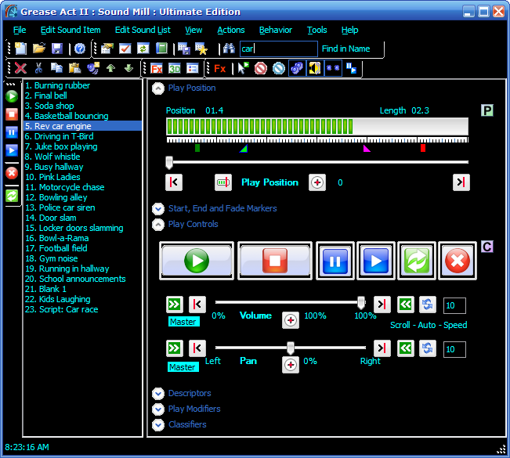Open the 3D settings toolbar icon

(175, 69)
